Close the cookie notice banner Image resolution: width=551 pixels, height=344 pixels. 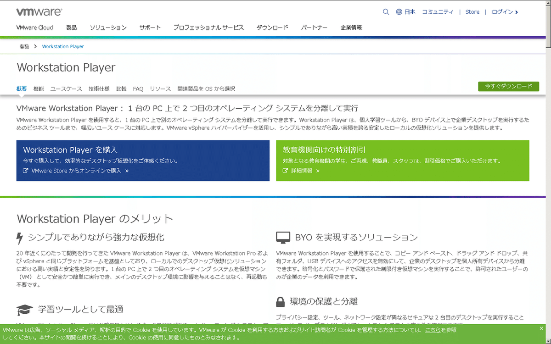(540, 327)
